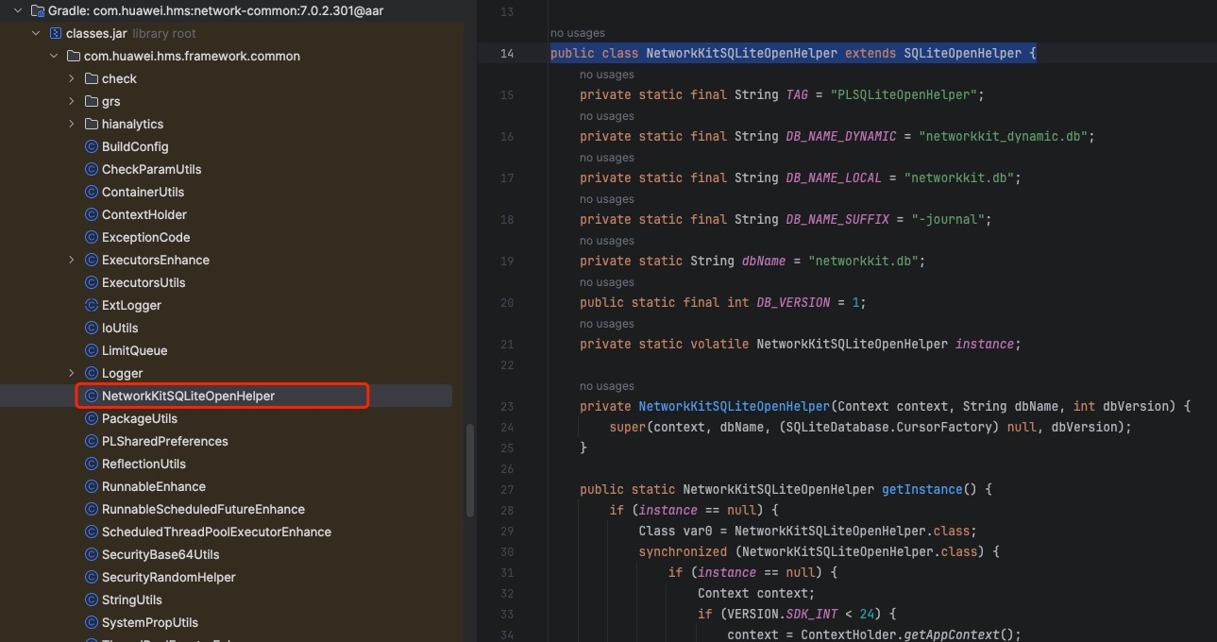This screenshot has height=642, width=1217.
Task: Collapse the com.huawei.hms.framework.common package
Action: [54, 56]
